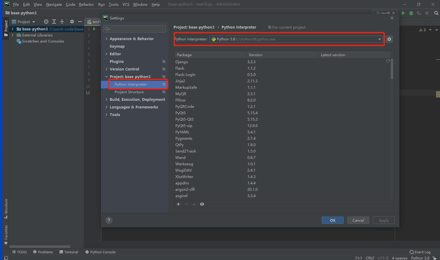Open the Project view selector dropdown
This screenshot has height=260, width=440.
24,22
